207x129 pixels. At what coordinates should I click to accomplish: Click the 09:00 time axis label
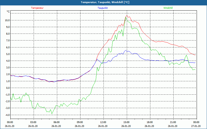click(x=80, y=122)
